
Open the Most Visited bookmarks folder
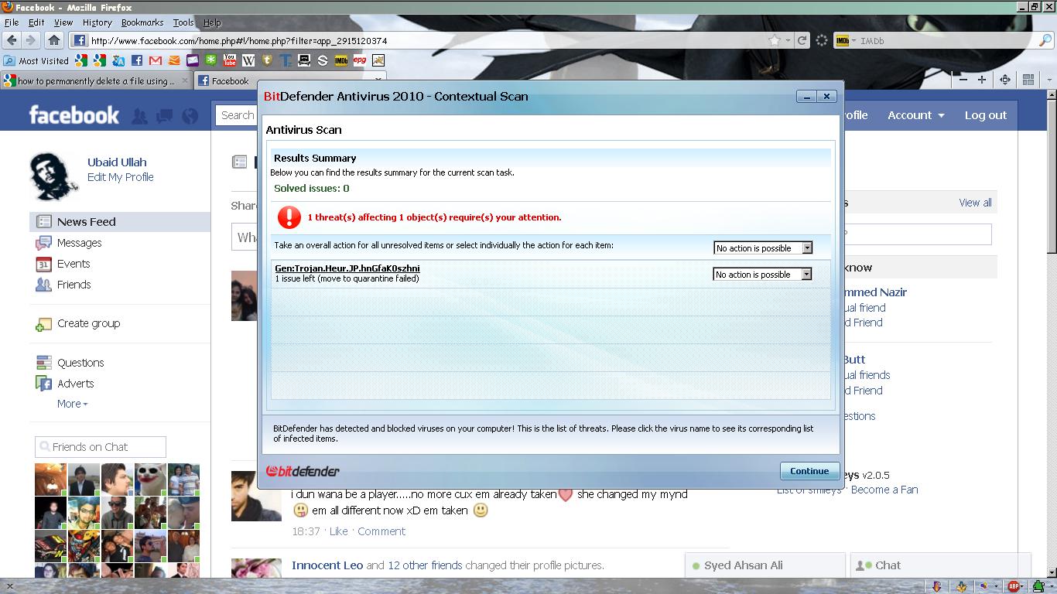pos(36,60)
